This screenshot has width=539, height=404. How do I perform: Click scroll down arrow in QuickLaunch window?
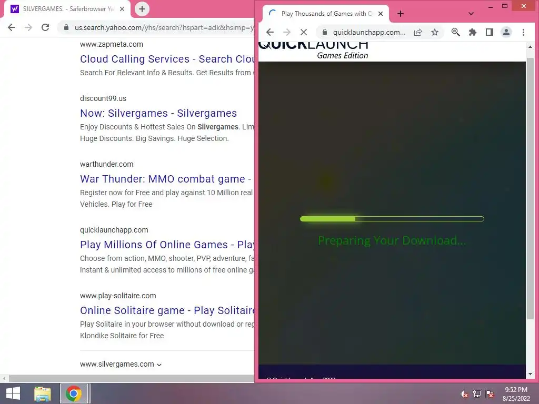(530, 374)
